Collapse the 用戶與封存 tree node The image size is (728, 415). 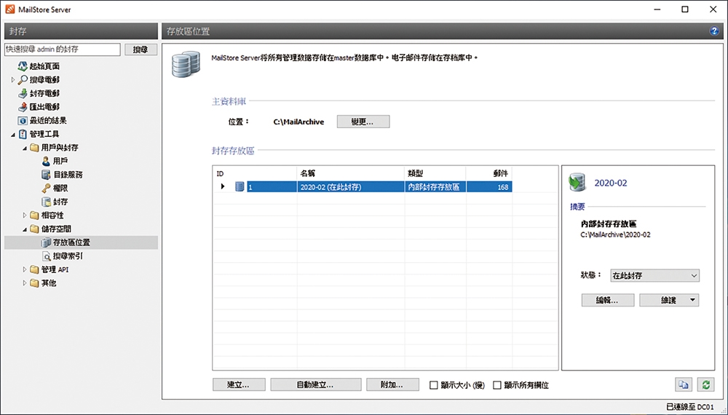point(25,148)
